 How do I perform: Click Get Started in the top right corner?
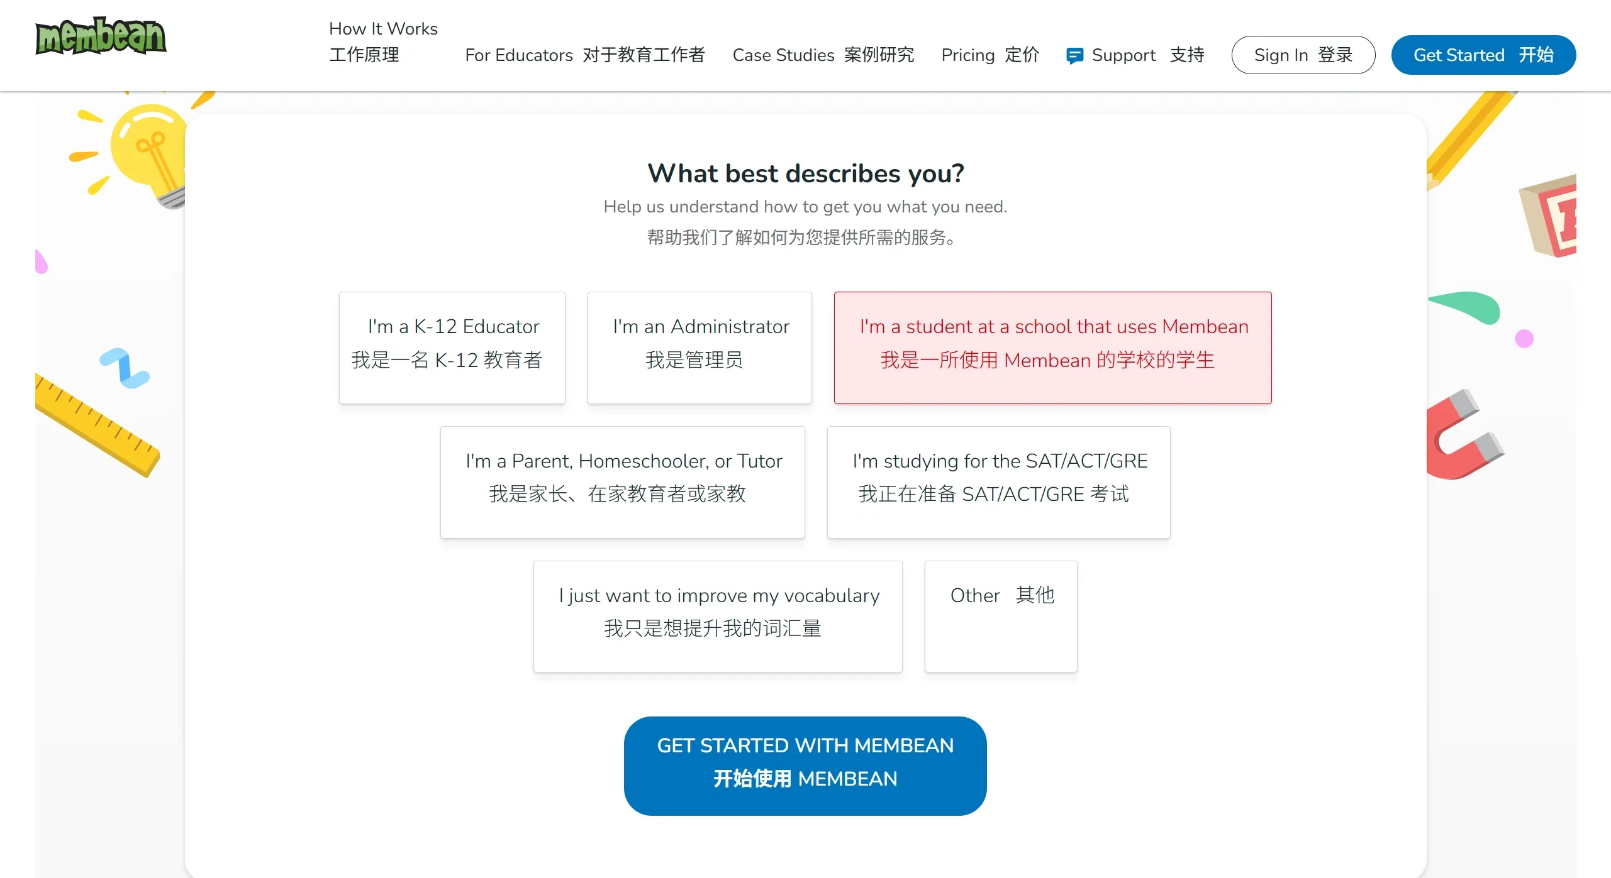(x=1483, y=55)
